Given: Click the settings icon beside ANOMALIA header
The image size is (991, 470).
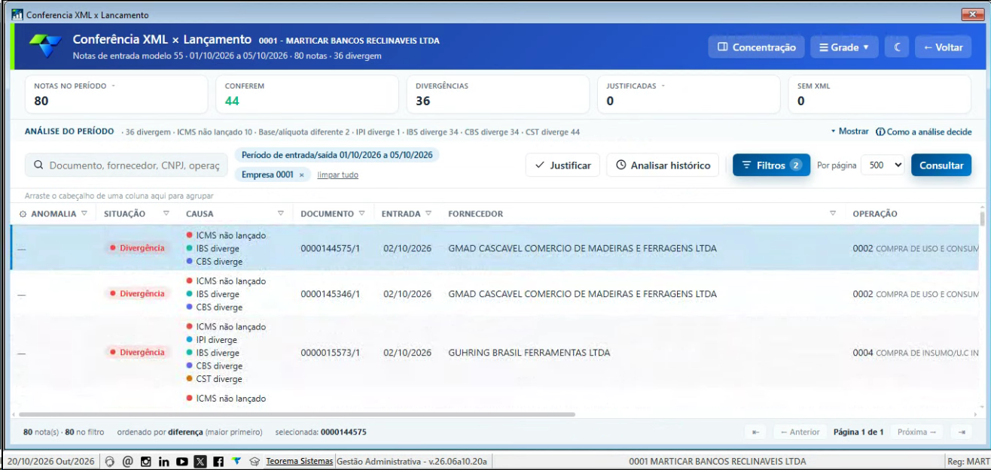Looking at the screenshot, I should click(23, 214).
